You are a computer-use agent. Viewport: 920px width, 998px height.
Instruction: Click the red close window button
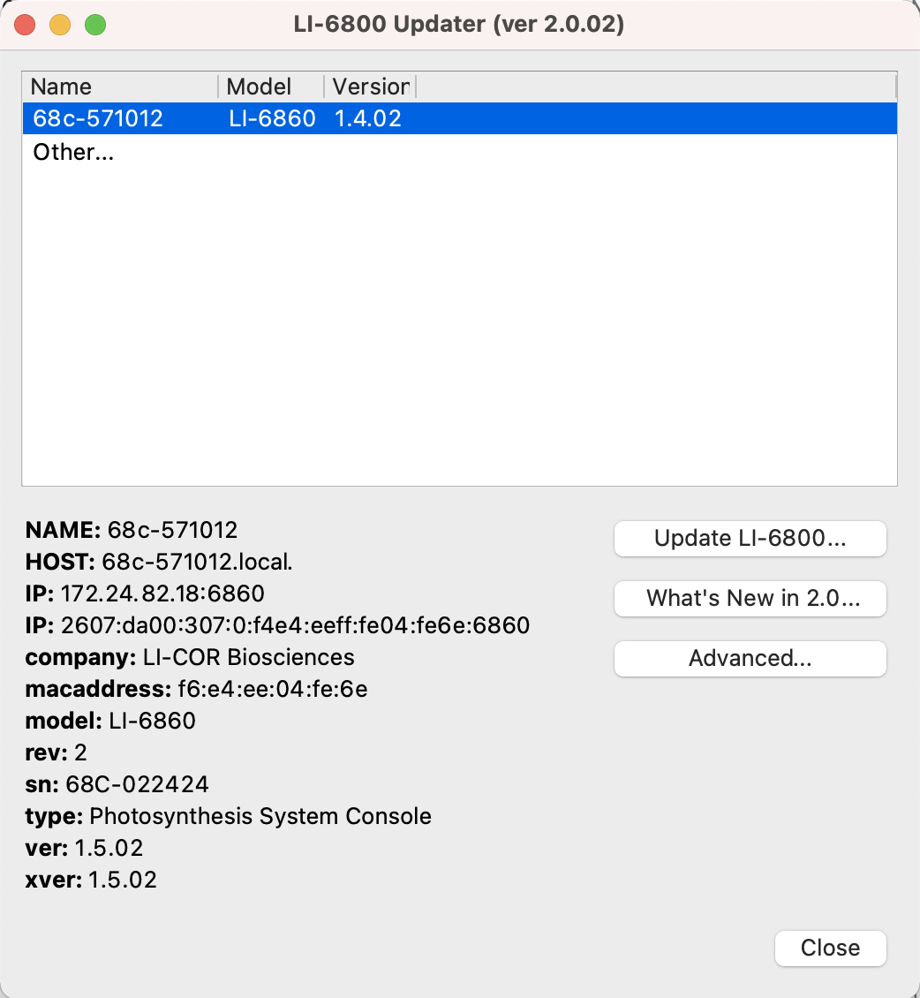pos(25,25)
